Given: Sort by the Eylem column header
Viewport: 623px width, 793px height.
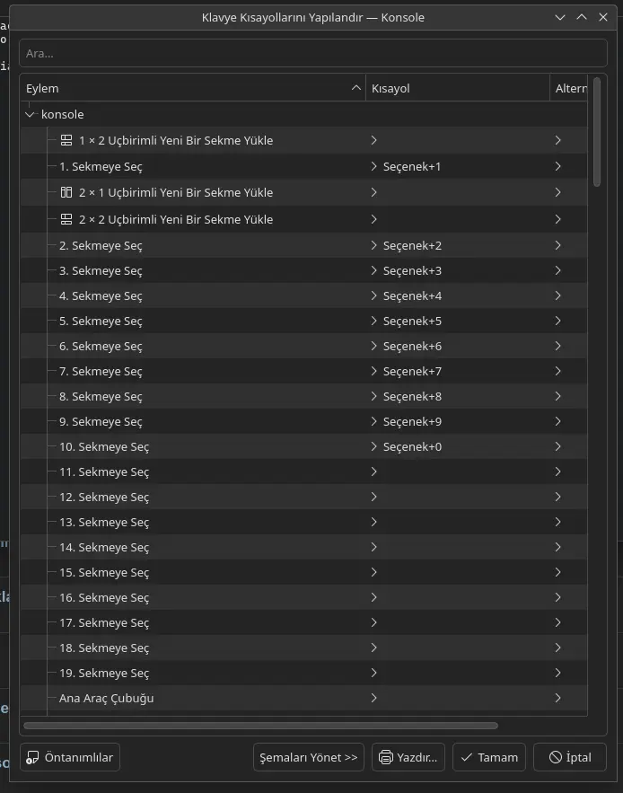Looking at the screenshot, I should pos(193,88).
